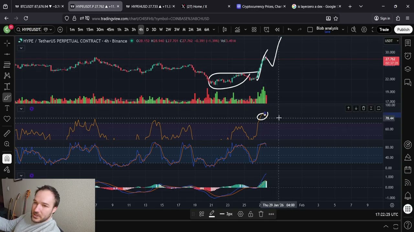Toggle the layout select square icon

310,30
